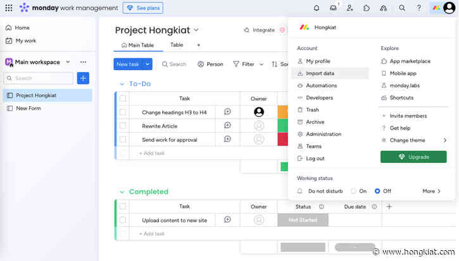The image size is (459, 261).
Task: Click the blue add item plus button in sidebar
Action: (x=83, y=78)
